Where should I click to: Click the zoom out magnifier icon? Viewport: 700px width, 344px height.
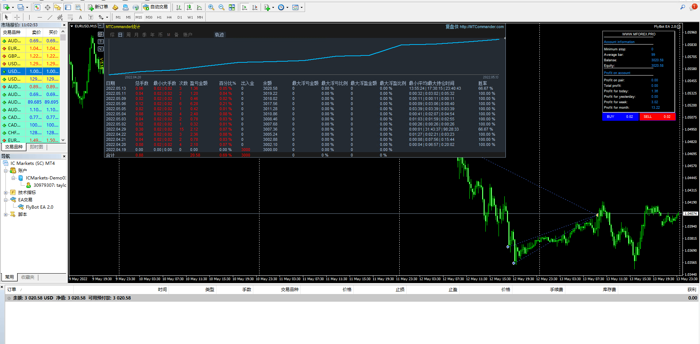[x=221, y=7]
